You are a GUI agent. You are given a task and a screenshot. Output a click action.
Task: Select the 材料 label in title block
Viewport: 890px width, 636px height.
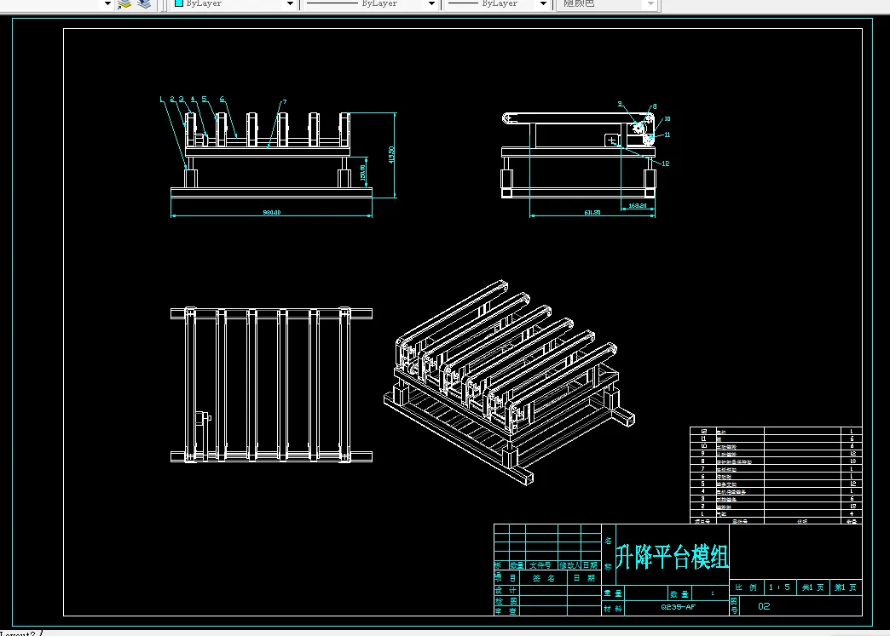pos(613,608)
